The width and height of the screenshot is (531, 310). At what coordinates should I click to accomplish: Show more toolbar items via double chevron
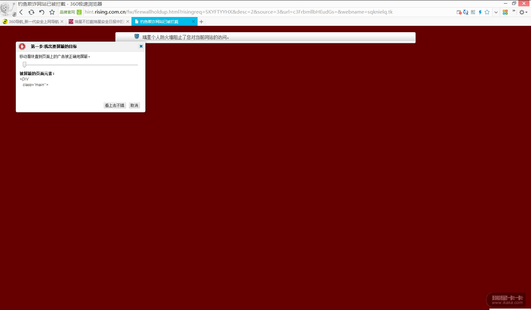point(514,11)
